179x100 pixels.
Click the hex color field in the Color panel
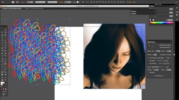[170, 20]
